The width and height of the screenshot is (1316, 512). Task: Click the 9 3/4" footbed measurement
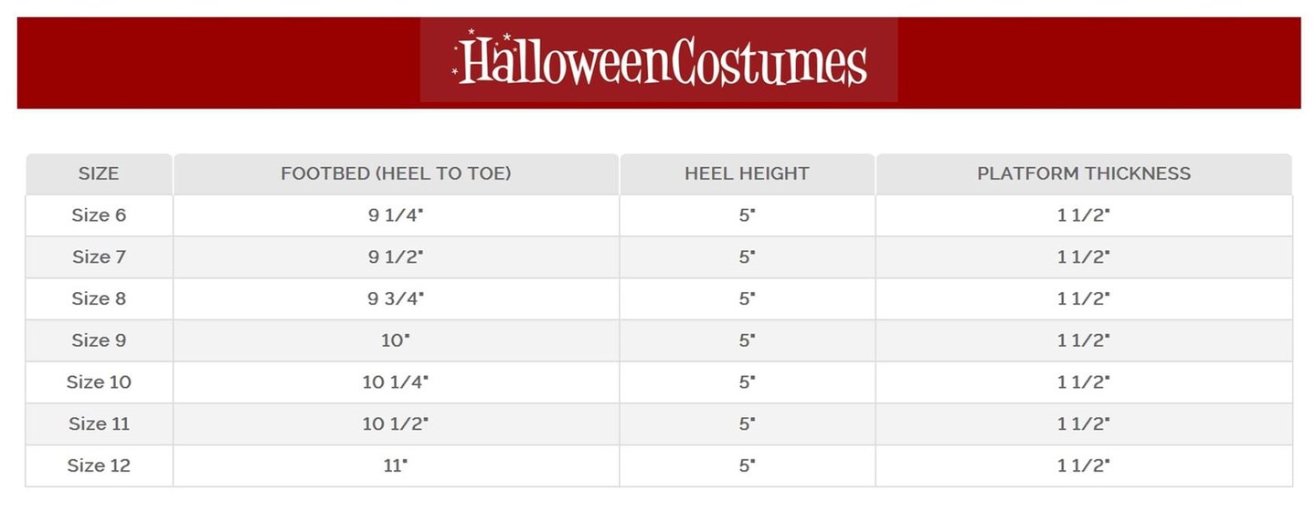point(396,298)
